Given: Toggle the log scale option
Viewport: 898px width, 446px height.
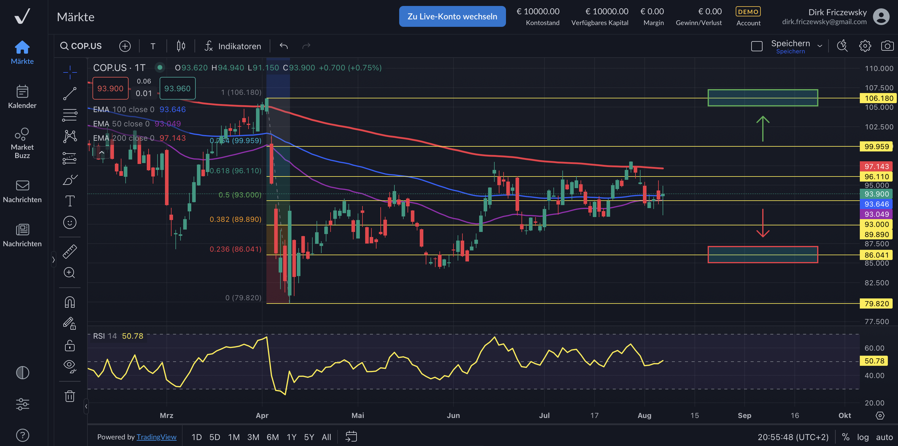Looking at the screenshot, I should [863, 437].
